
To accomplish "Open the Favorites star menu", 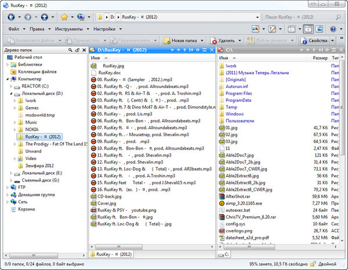I will pos(64,17).
